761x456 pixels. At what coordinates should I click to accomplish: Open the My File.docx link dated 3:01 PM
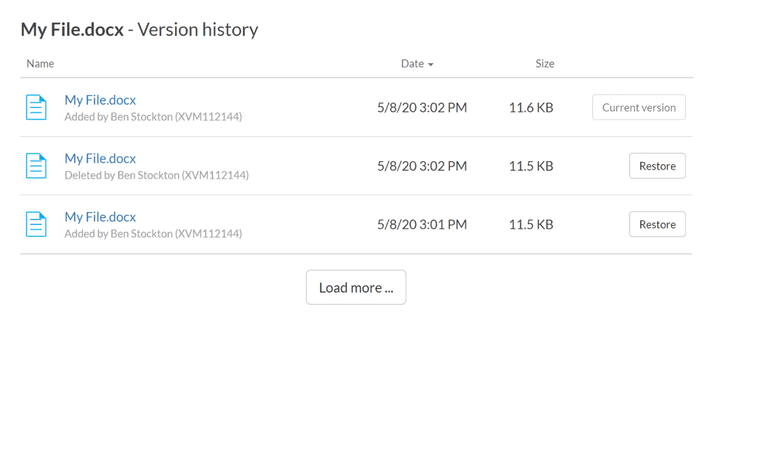click(x=100, y=217)
